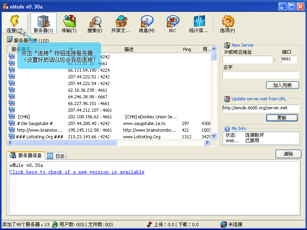This screenshot has width=307, height=230.
Task: Select server 62.16.36.238 : 4661
Action: point(88,90)
